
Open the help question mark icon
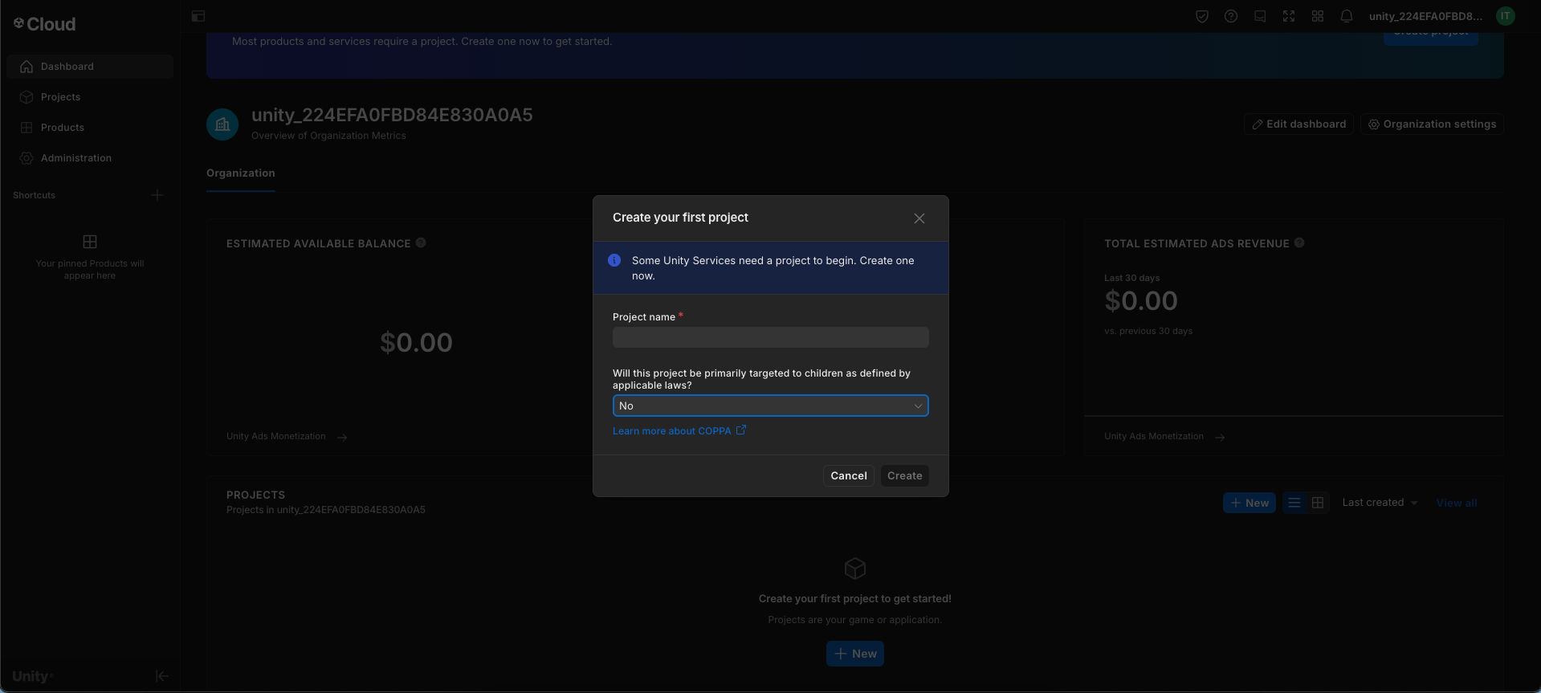click(1231, 16)
